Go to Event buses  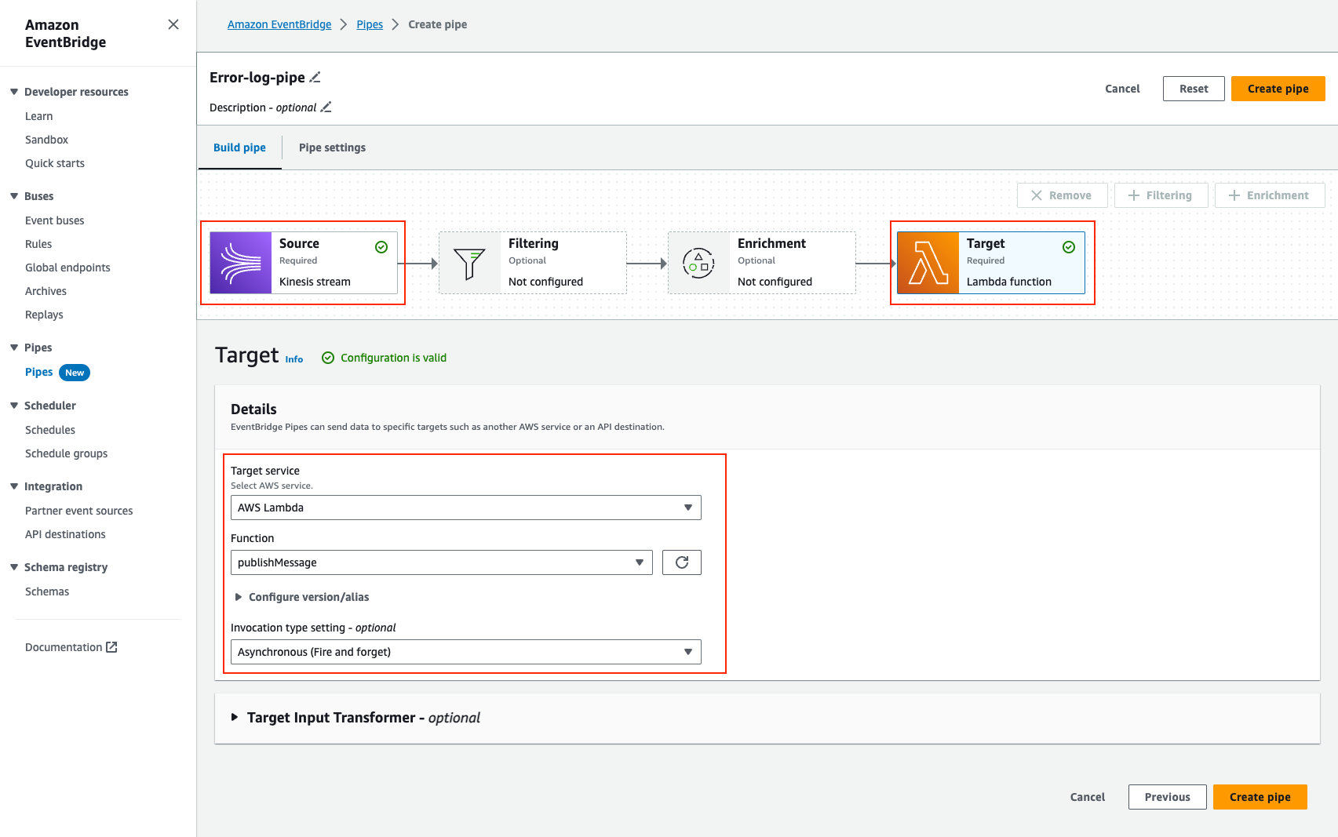coord(55,220)
